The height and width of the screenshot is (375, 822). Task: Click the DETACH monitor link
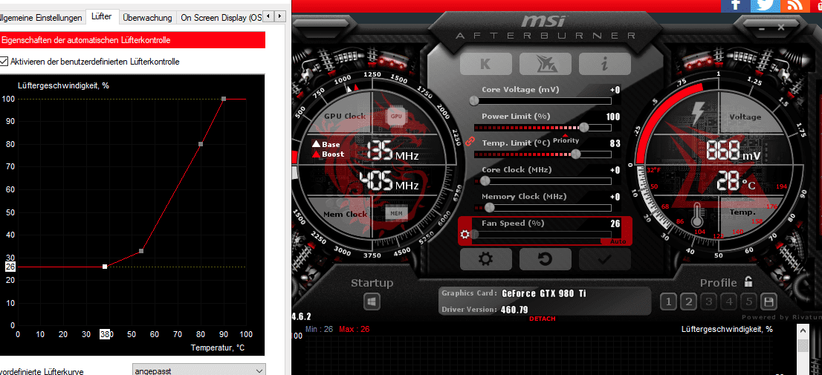tap(542, 319)
